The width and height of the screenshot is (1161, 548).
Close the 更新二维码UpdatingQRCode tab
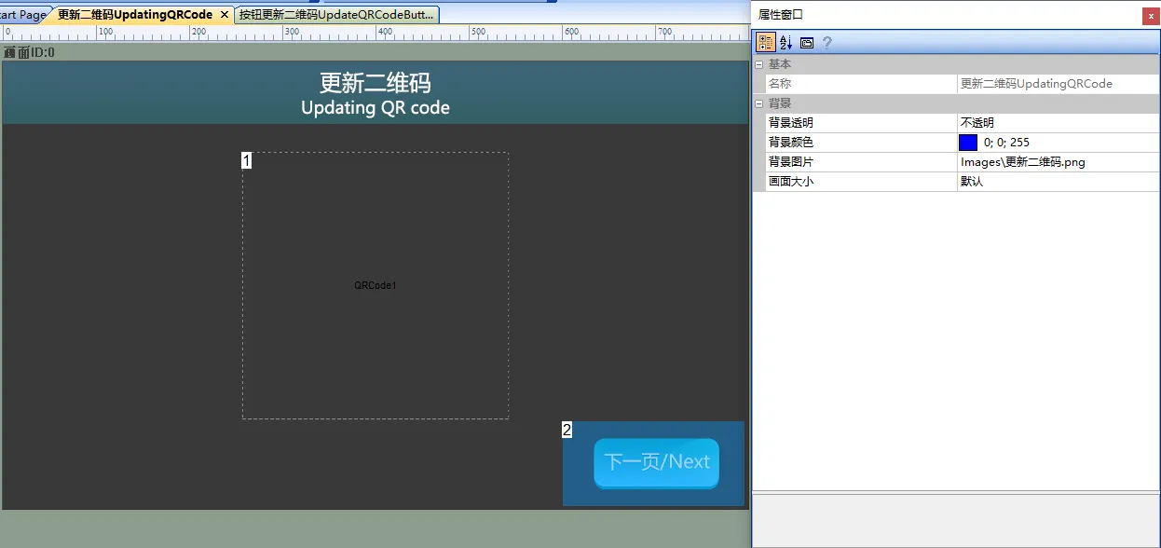click(224, 15)
